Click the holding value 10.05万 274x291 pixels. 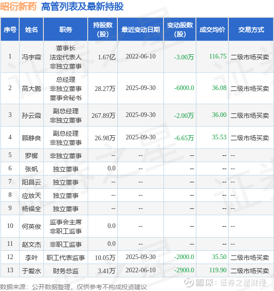tap(105, 257)
